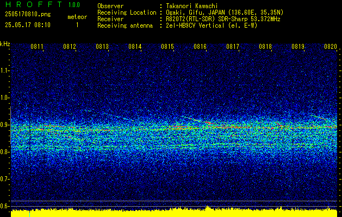Click the Receiving antenna label
The width and height of the screenshot is (342, 217).
pos(125,25)
